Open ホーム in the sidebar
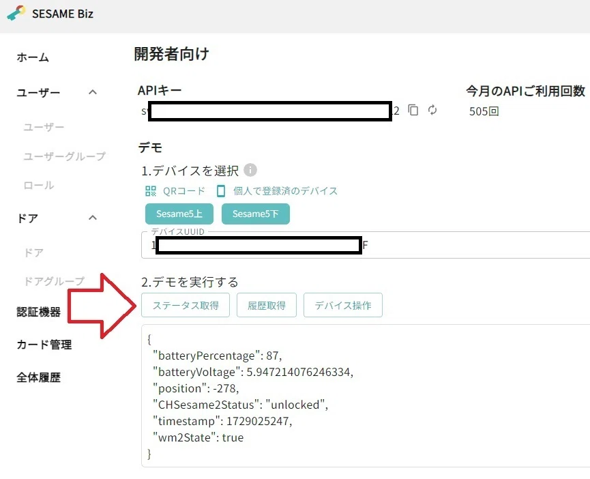The width and height of the screenshot is (590, 479). click(x=33, y=57)
